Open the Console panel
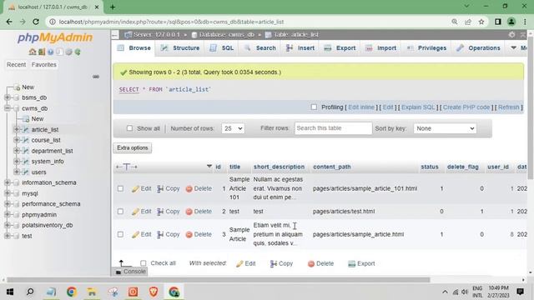Screen dimensions: 534x300 (x=130, y=272)
